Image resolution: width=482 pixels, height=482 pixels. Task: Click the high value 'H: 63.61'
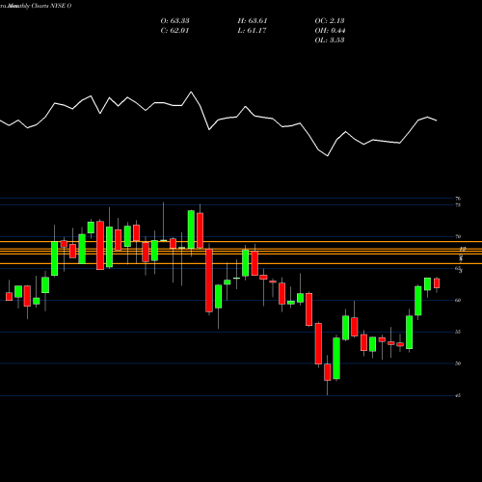point(253,21)
